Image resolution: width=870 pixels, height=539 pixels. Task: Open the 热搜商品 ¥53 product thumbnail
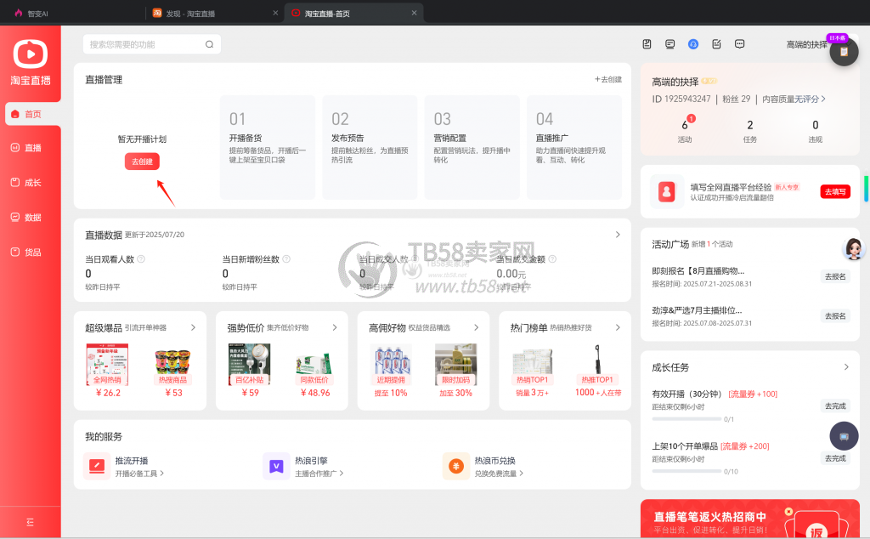coord(172,364)
